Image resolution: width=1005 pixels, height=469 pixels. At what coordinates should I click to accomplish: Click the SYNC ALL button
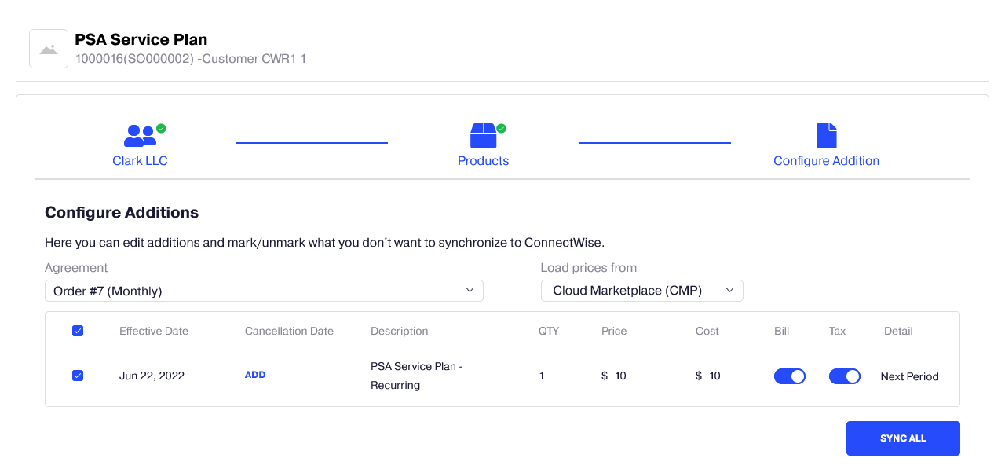(903, 438)
